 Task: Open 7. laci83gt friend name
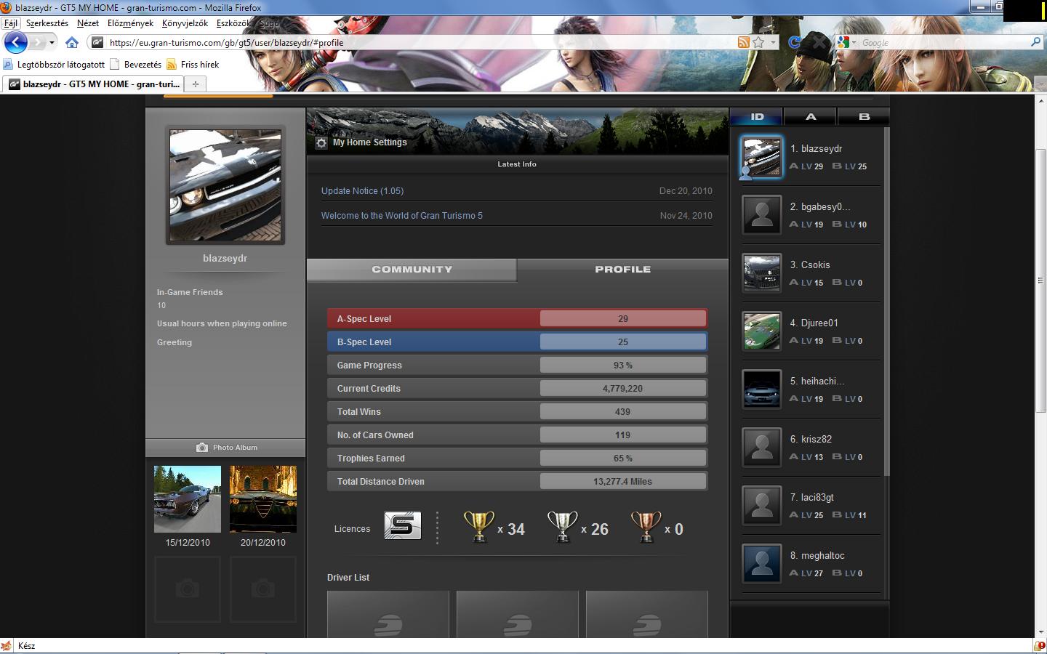(x=812, y=498)
